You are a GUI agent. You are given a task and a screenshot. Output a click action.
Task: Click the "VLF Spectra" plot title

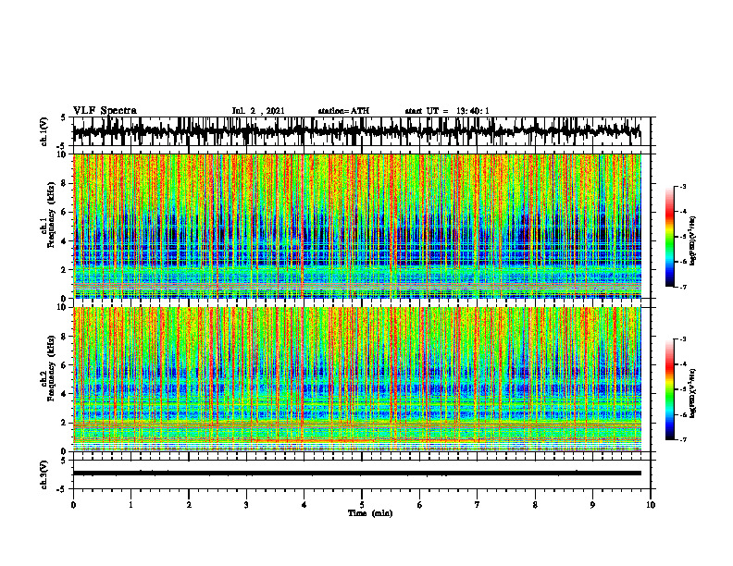click(x=105, y=111)
